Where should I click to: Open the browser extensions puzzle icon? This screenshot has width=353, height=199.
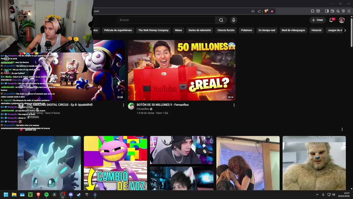312,11
